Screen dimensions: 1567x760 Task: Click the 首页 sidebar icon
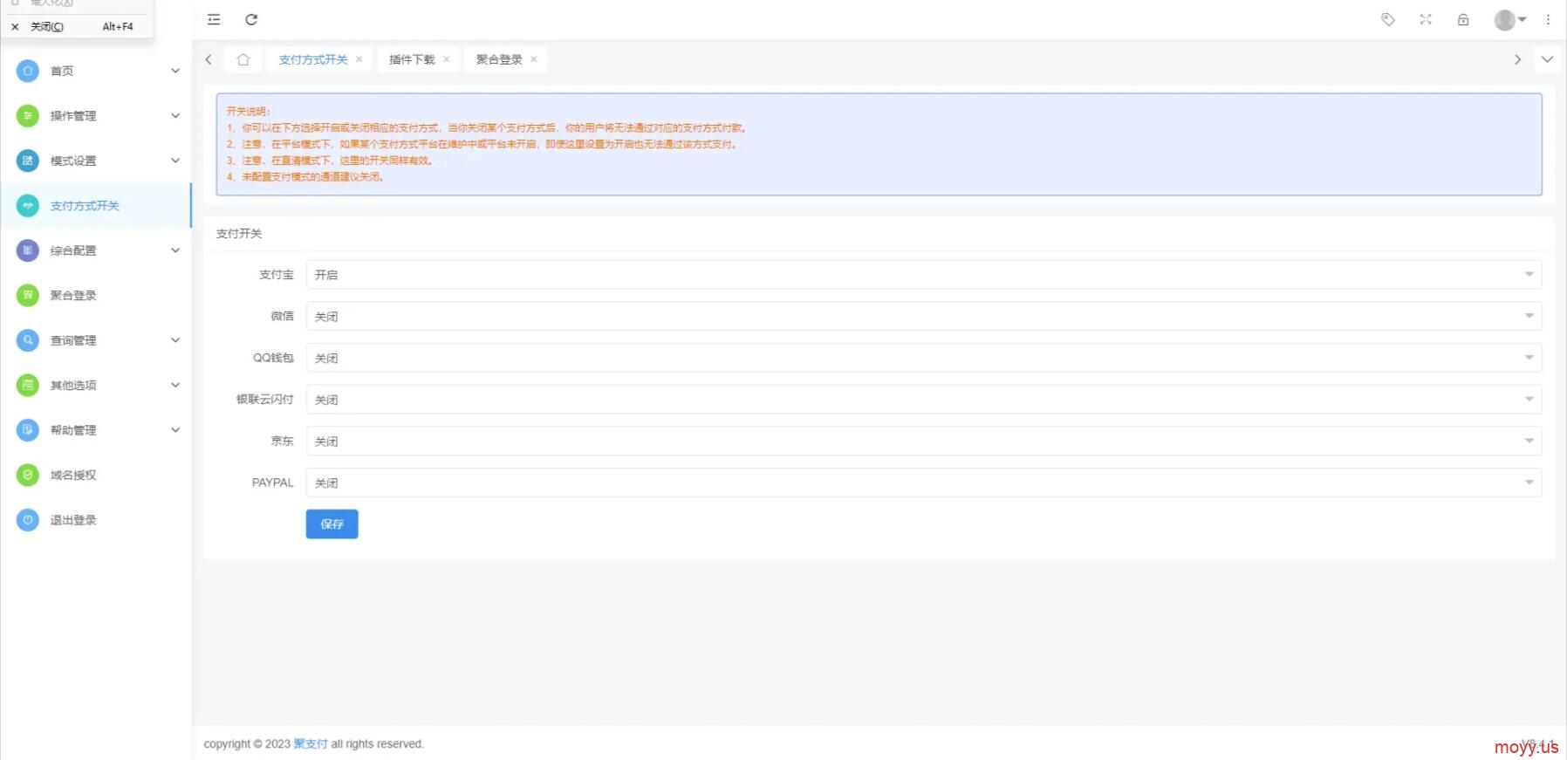click(28, 71)
